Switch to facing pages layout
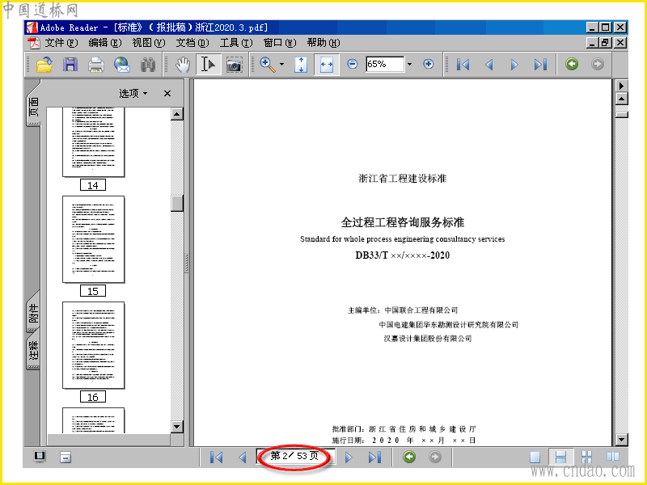Image resolution: width=647 pixels, height=485 pixels. point(613,457)
